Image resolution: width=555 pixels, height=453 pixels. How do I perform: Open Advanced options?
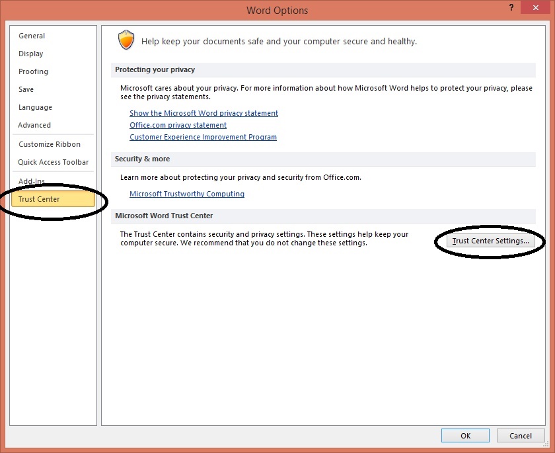(34, 125)
